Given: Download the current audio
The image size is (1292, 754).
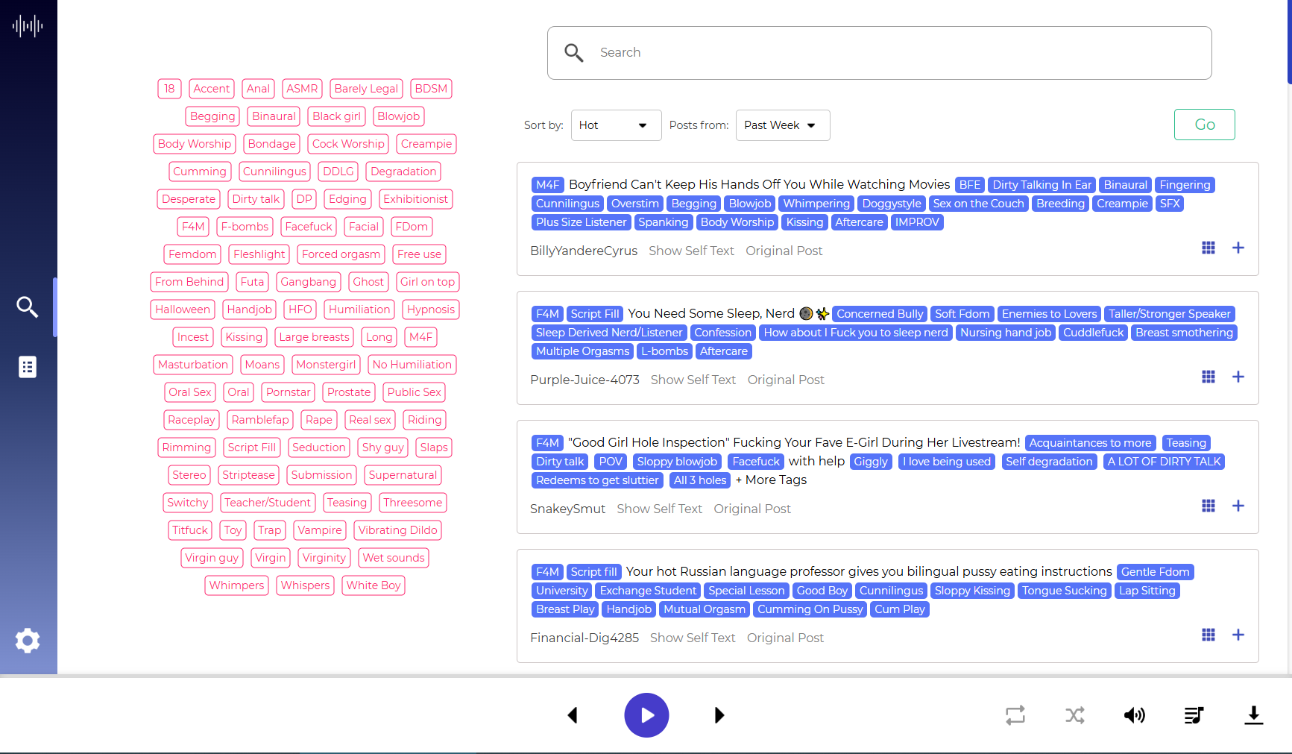Looking at the screenshot, I should [1254, 715].
